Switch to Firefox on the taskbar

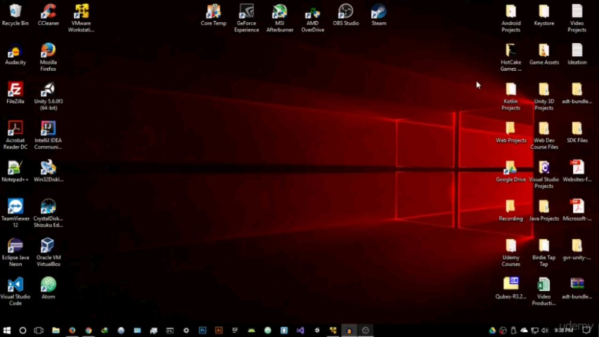coord(72,330)
